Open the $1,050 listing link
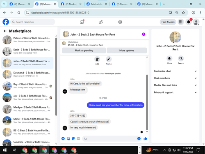This screenshot has width=205, height=154. click(85, 45)
